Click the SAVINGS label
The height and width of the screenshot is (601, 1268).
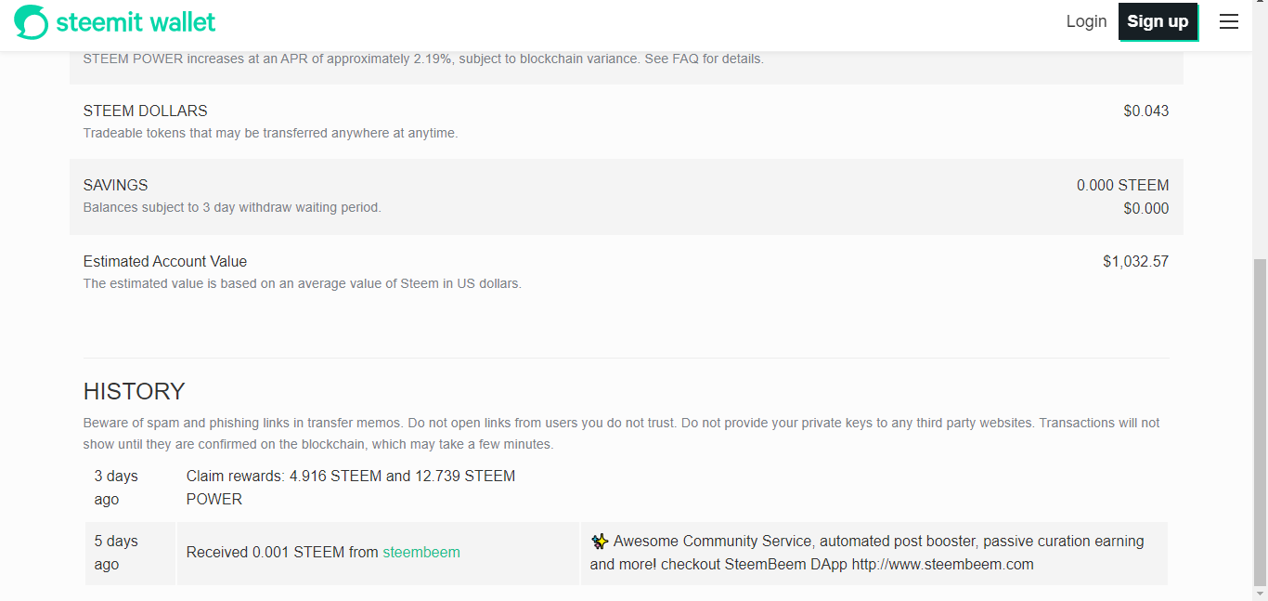tap(115, 185)
